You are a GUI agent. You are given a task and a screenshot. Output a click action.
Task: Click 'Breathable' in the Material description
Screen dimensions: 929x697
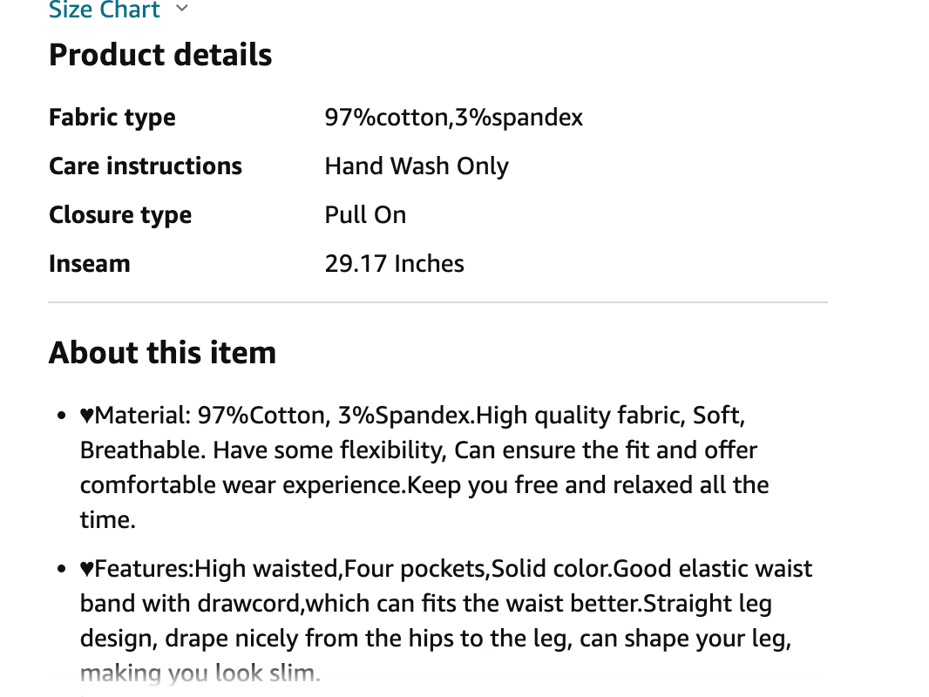[x=143, y=450]
